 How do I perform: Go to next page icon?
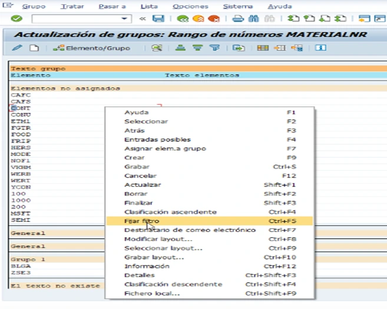pyautogui.click(x=325, y=18)
